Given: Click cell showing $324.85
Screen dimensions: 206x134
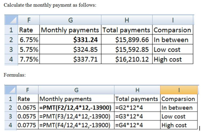Looking at the screenshot, I should click(x=70, y=50).
